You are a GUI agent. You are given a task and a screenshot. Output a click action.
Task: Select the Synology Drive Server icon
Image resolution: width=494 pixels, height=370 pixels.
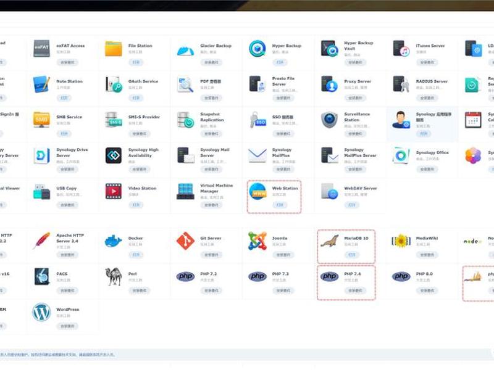point(41,155)
